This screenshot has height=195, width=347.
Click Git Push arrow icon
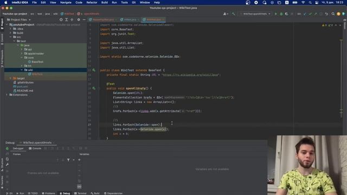point(316,14)
